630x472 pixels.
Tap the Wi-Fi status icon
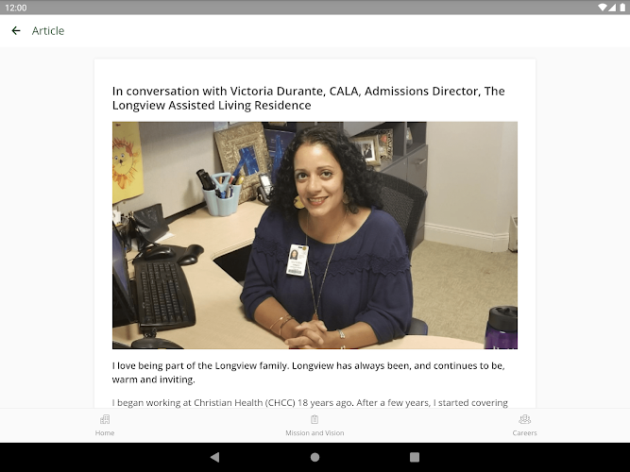tap(603, 8)
